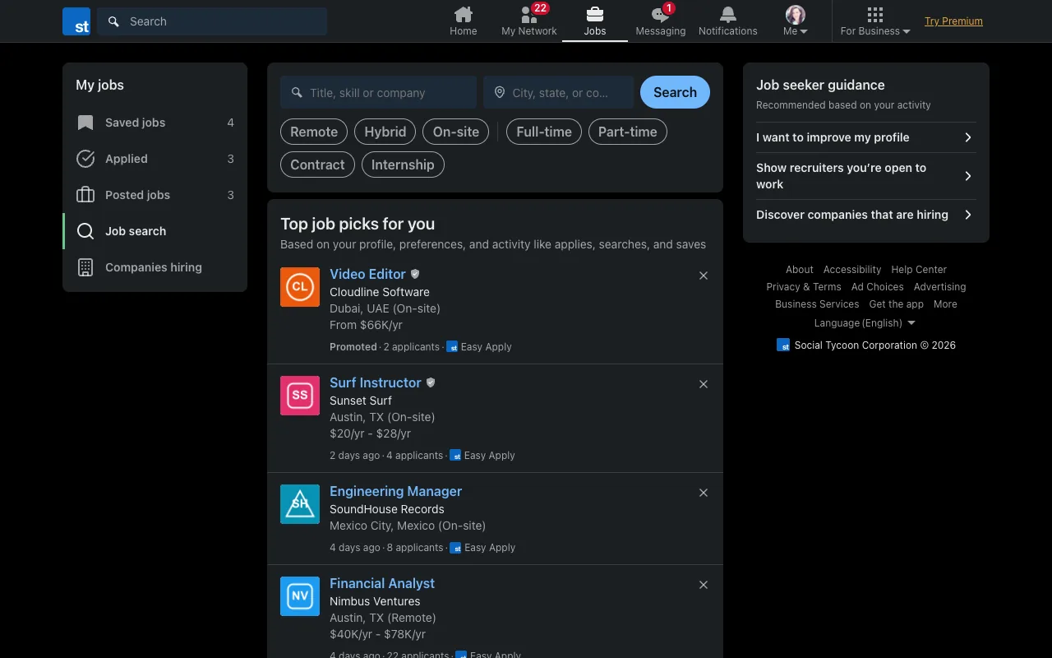Dismiss the Financial Analyst job

[704, 585]
